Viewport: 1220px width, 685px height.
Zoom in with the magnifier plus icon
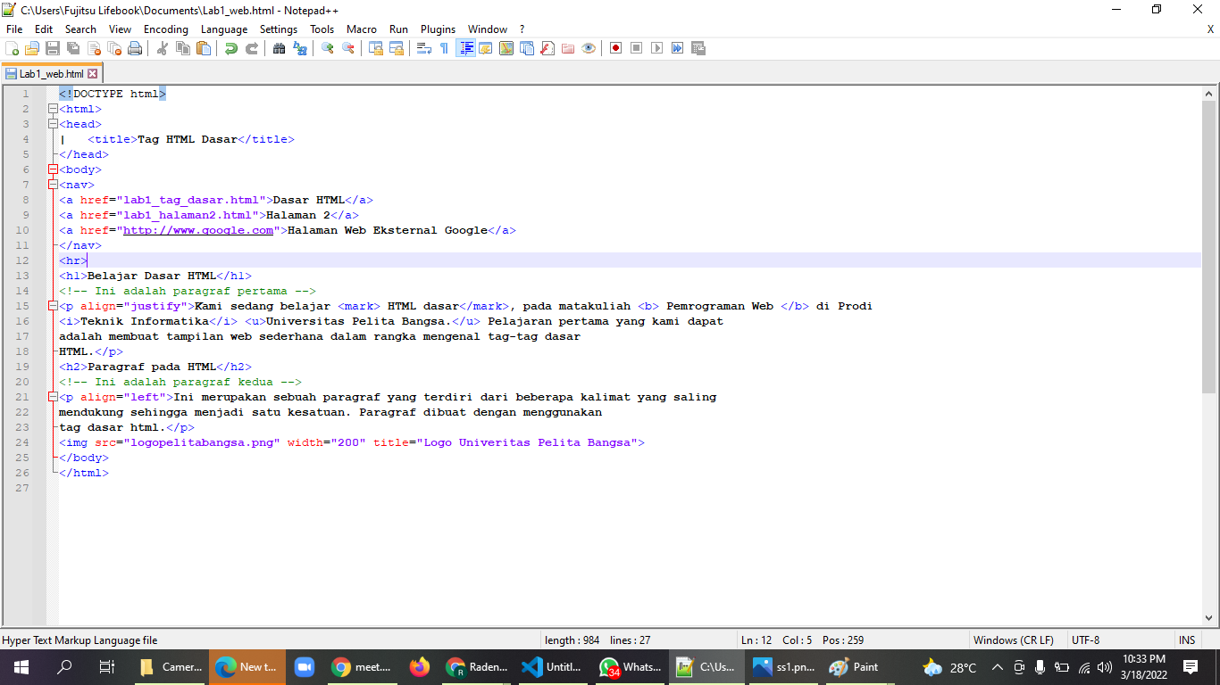328,48
